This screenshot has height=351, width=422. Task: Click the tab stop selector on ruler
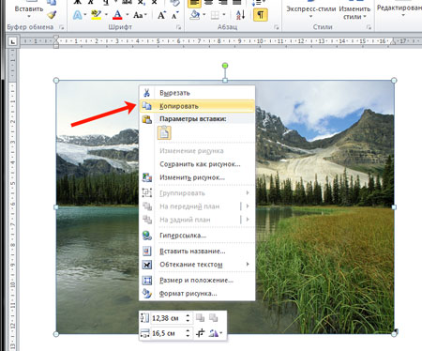[12, 41]
